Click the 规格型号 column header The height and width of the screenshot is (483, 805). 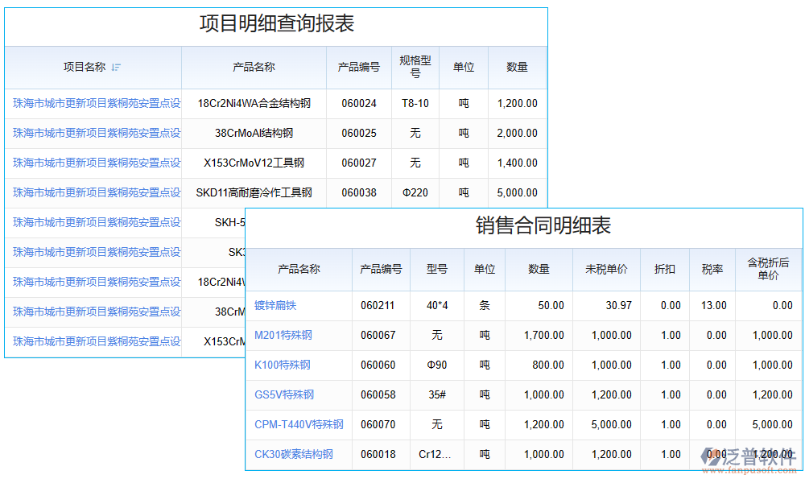tap(415, 68)
